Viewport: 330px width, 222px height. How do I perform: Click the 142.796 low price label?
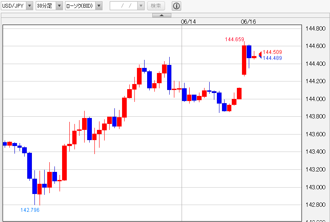coord(30,210)
